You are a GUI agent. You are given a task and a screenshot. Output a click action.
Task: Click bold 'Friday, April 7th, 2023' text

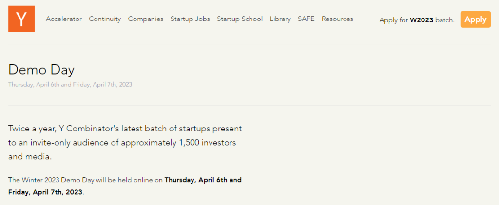[x=45, y=192]
